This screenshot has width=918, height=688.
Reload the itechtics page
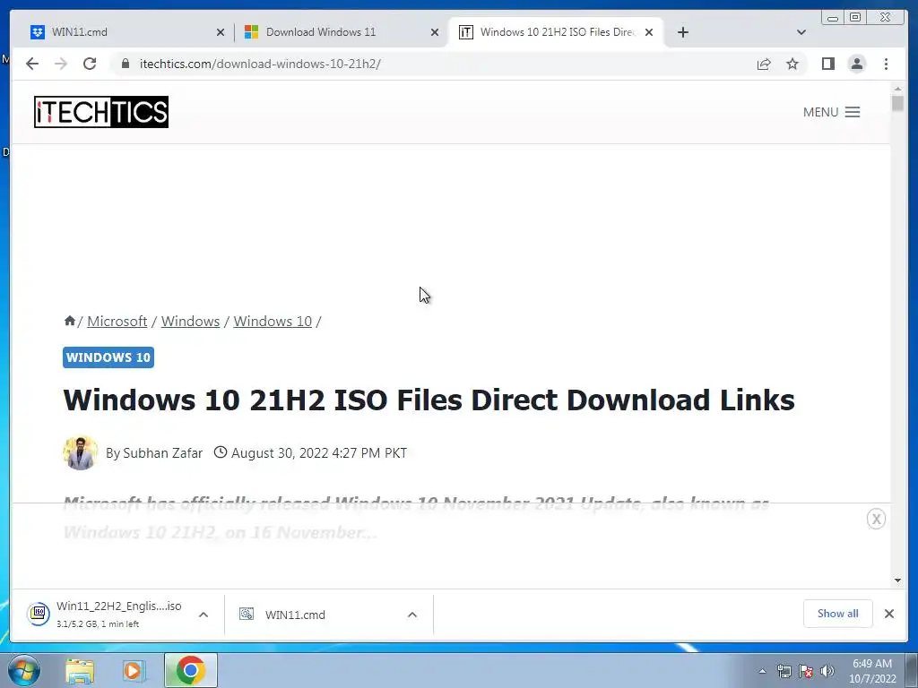(90, 64)
